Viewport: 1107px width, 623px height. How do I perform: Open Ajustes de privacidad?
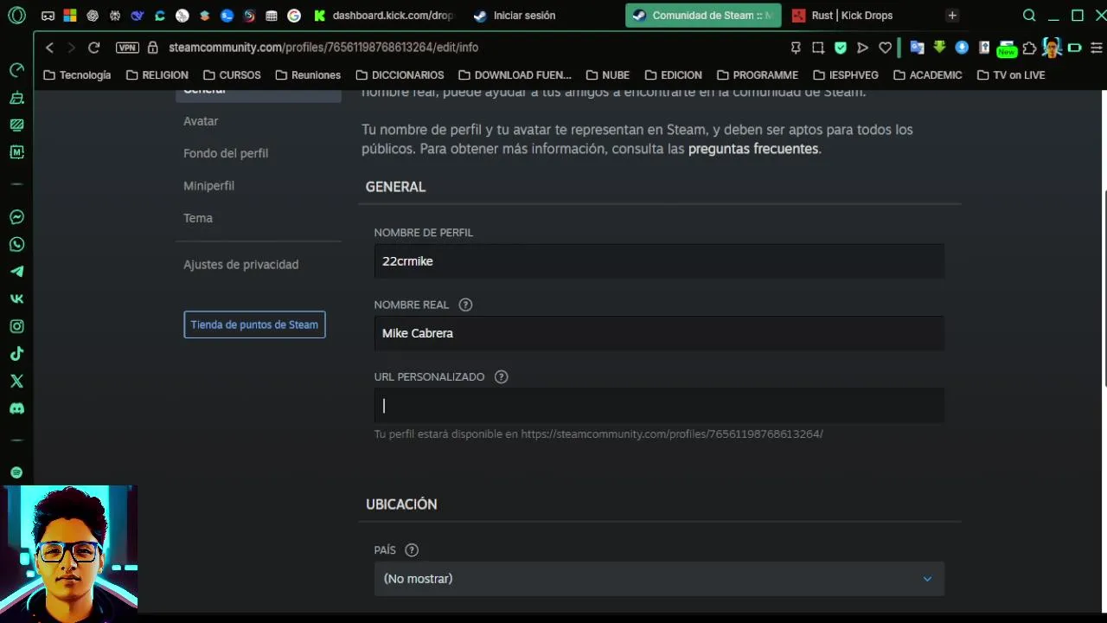[240, 265]
